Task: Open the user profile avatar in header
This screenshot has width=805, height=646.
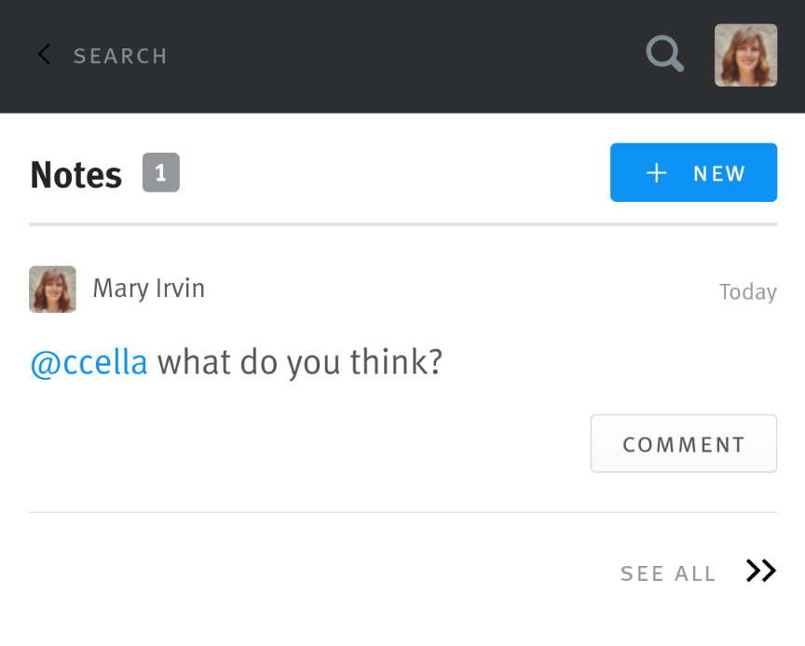Action: (745, 55)
